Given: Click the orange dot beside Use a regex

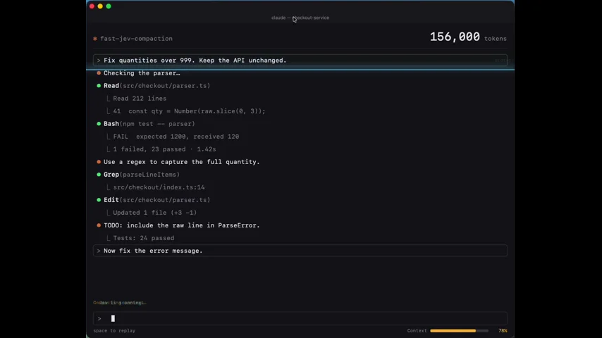Looking at the screenshot, I should pos(99,162).
